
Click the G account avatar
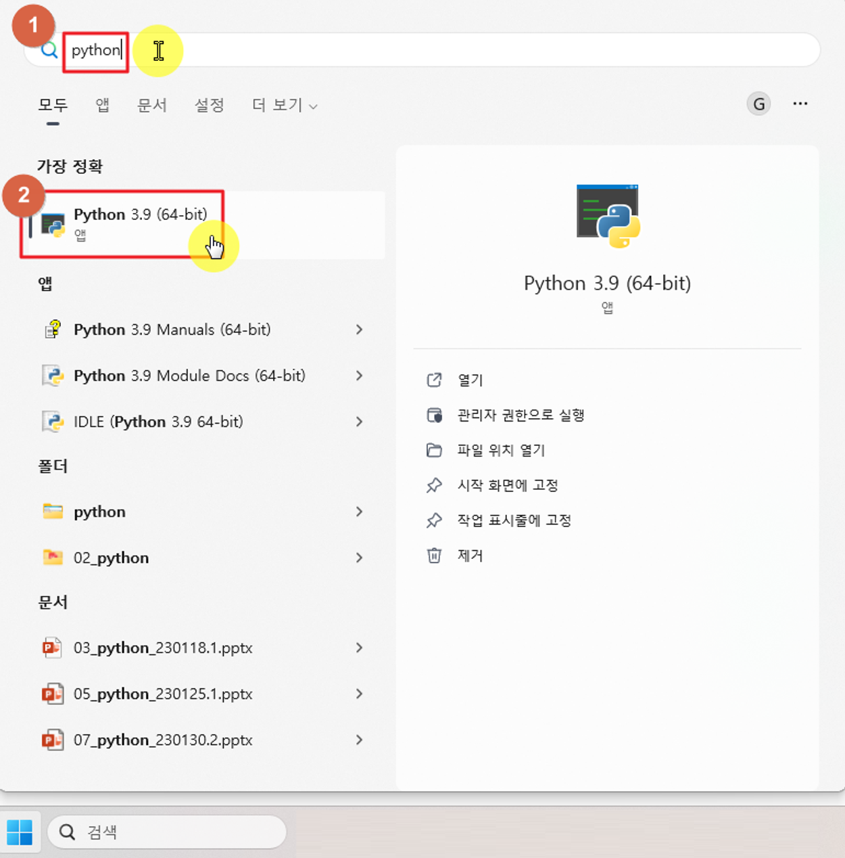[x=759, y=104]
